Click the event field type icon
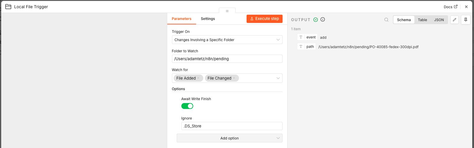The width and height of the screenshot is (474, 148). pos(301,37)
